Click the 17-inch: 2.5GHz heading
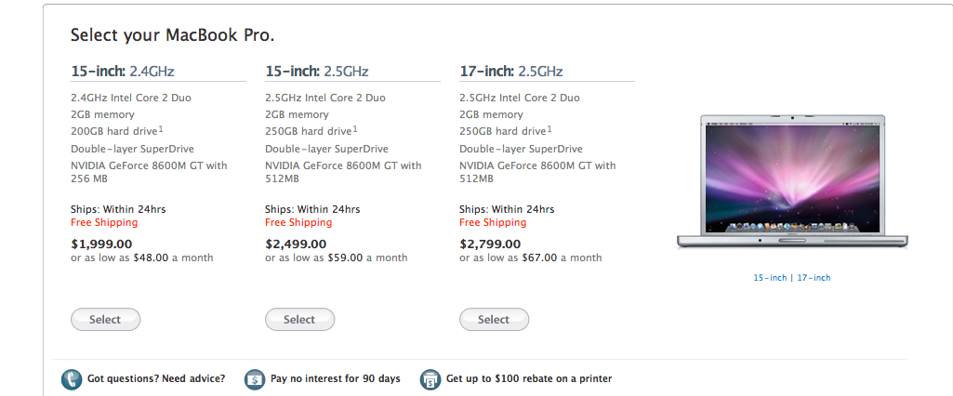Screen dimensions: 953x396 (511, 71)
